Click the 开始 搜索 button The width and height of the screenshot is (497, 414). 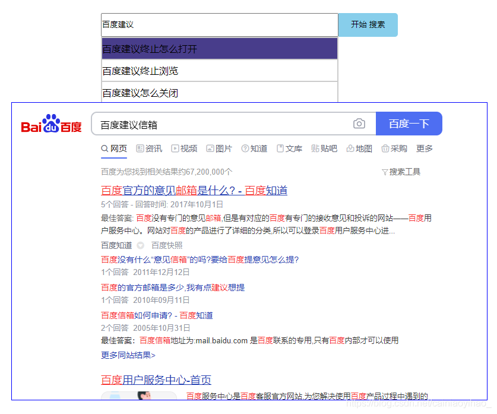[x=368, y=25]
